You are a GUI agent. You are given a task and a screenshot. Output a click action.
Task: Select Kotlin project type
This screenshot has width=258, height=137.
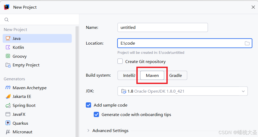coord(37,47)
